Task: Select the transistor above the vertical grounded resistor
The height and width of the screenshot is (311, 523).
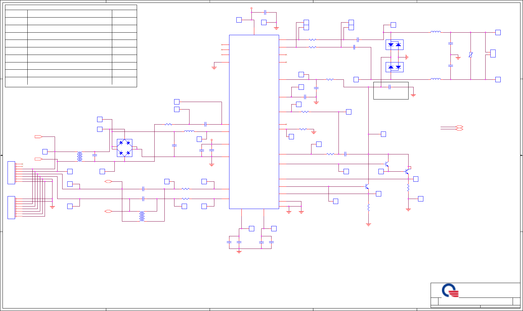Action: coord(367,186)
